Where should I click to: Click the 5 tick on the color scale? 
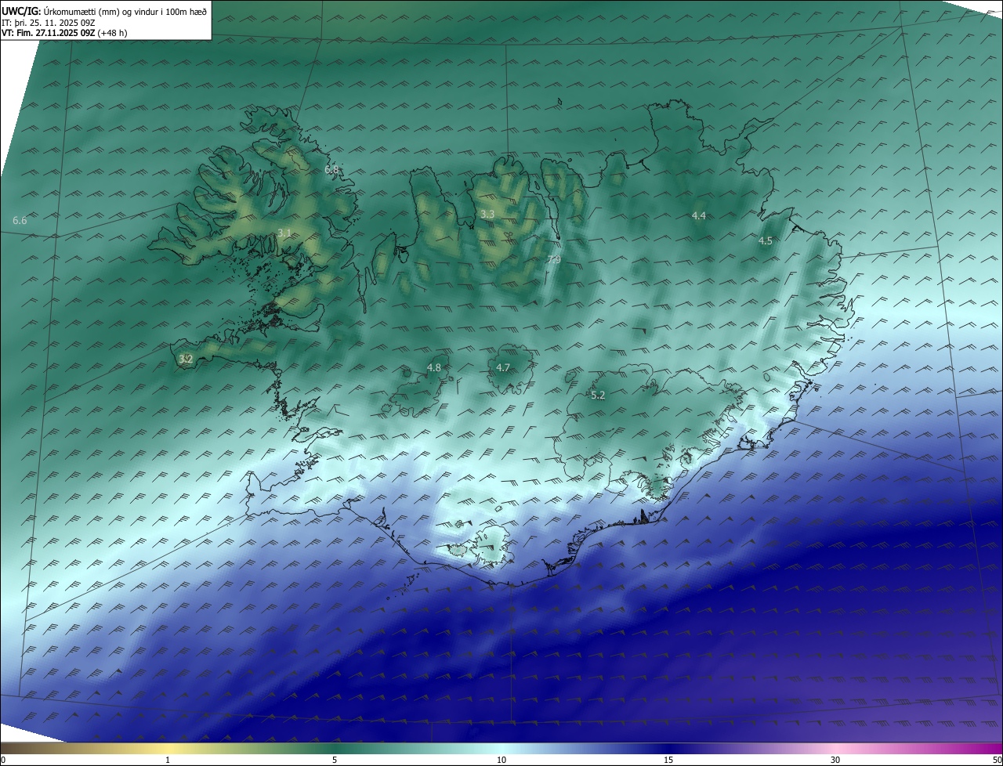tap(335, 760)
